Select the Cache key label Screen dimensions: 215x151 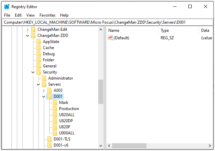48,48
